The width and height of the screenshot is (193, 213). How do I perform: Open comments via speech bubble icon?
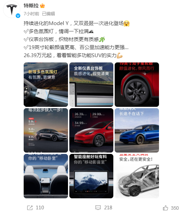tap(98, 208)
